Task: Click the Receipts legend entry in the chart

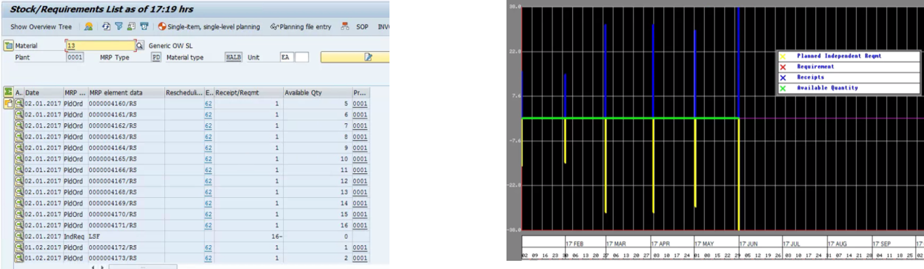Action: pyautogui.click(x=810, y=77)
